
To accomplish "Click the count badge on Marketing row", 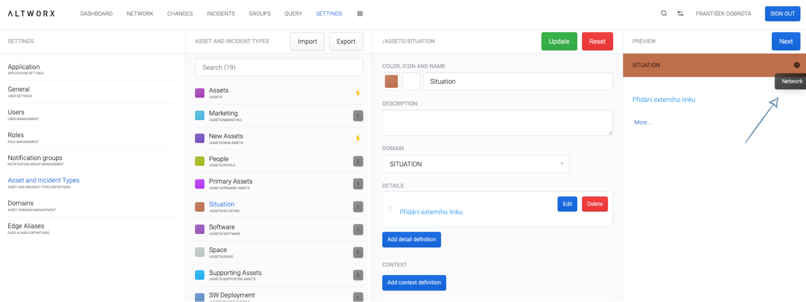I will pos(358,116).
